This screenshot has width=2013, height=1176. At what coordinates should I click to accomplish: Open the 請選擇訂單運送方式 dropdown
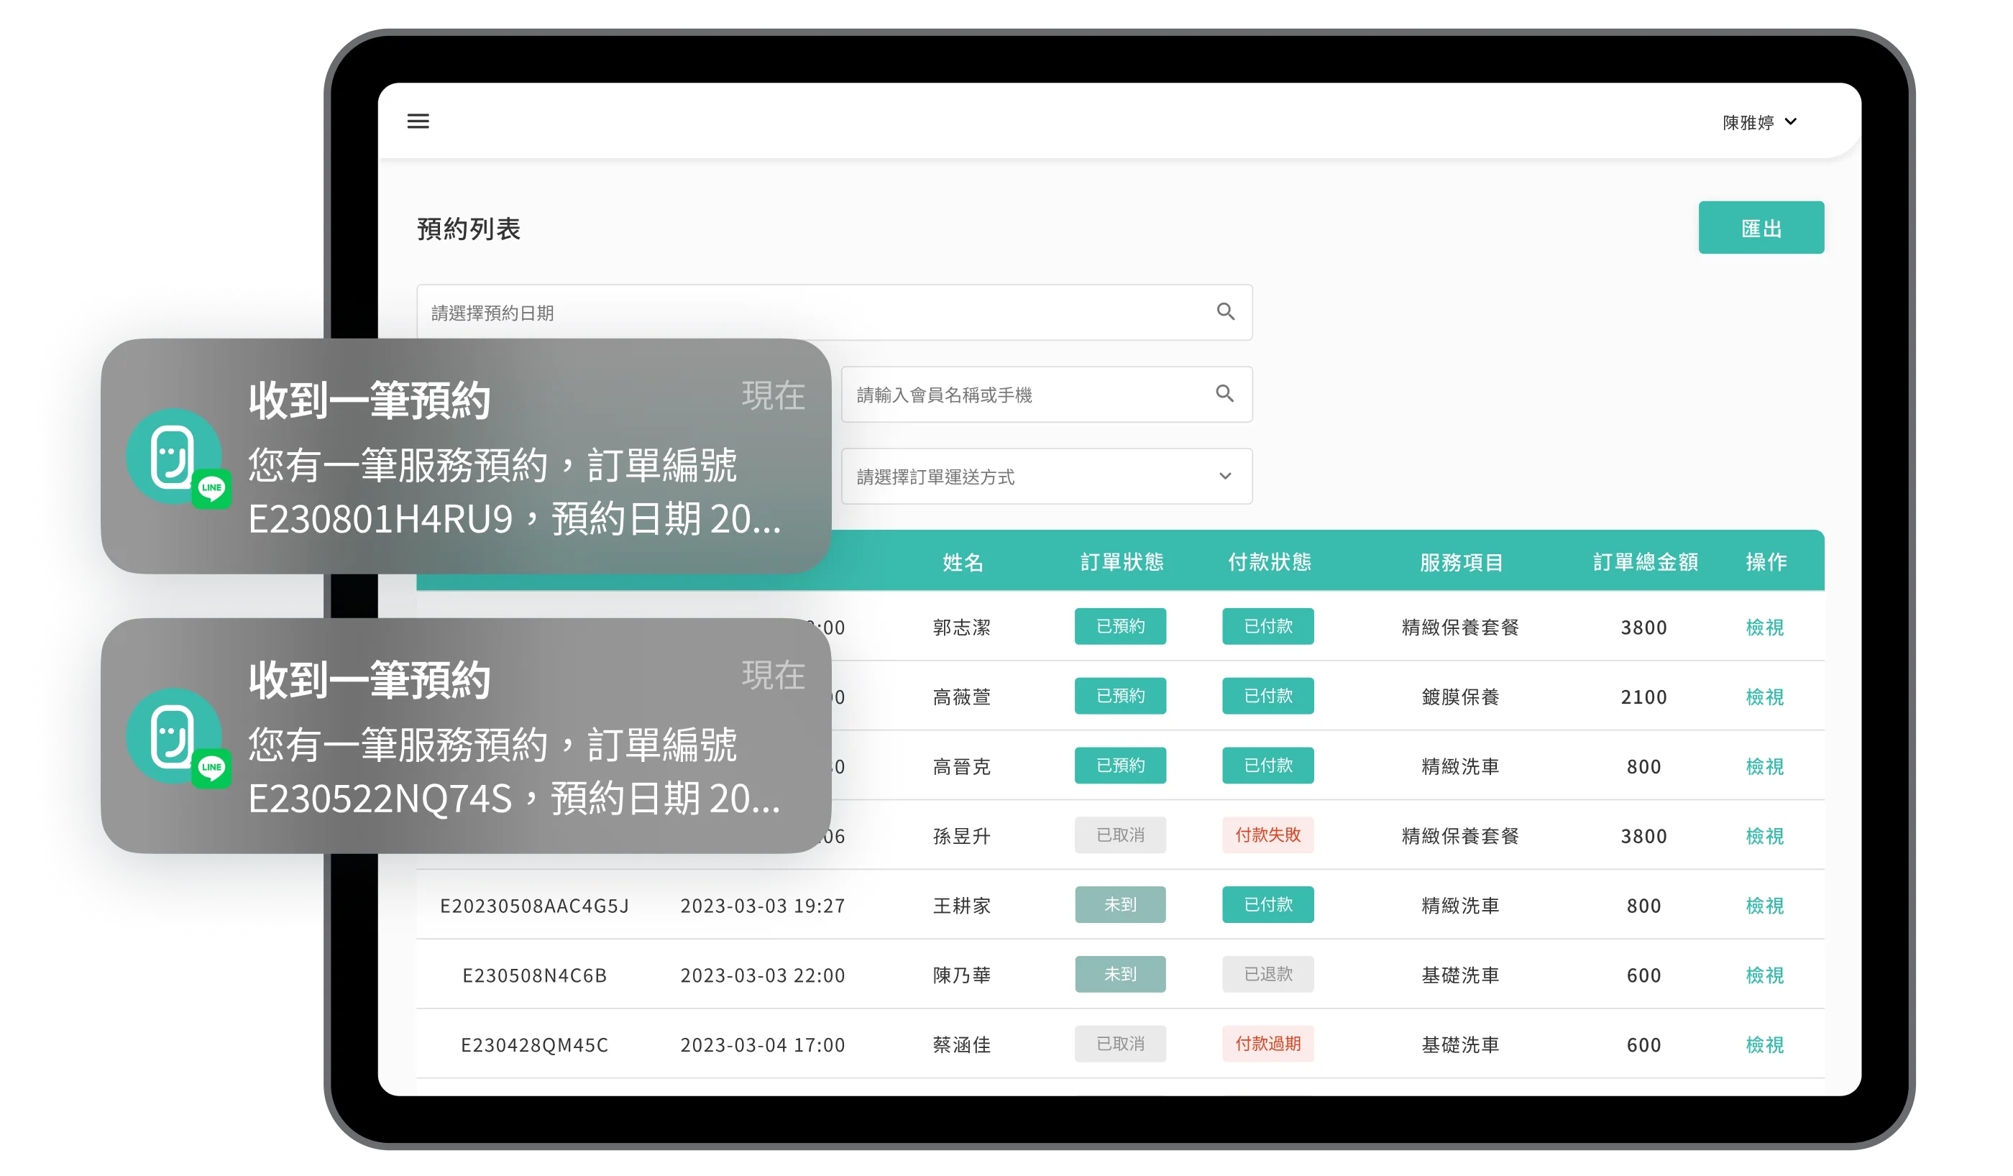[1045, 476]
